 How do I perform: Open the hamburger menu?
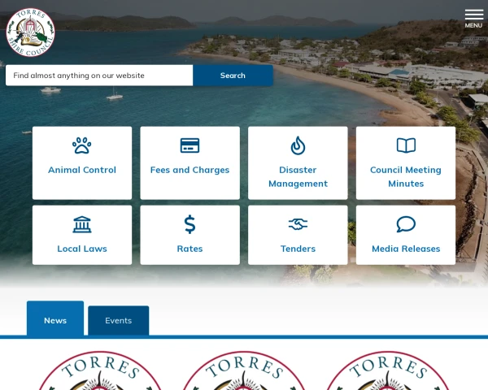click(x=473, y=18)
